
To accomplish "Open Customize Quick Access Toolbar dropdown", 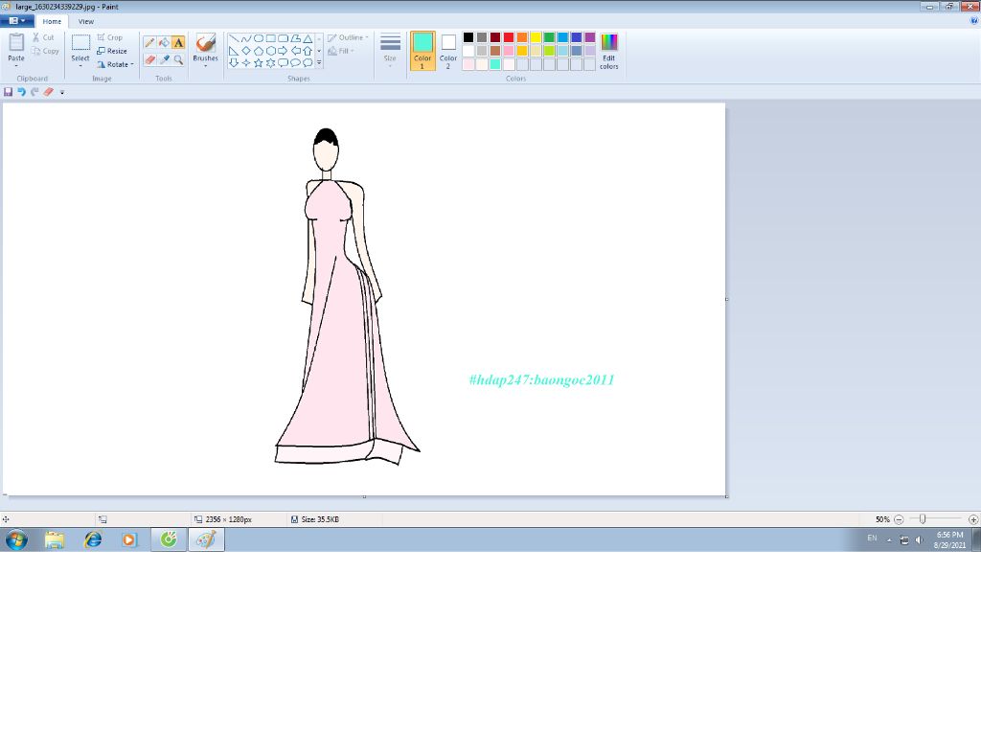I will [x=62, y=92].
